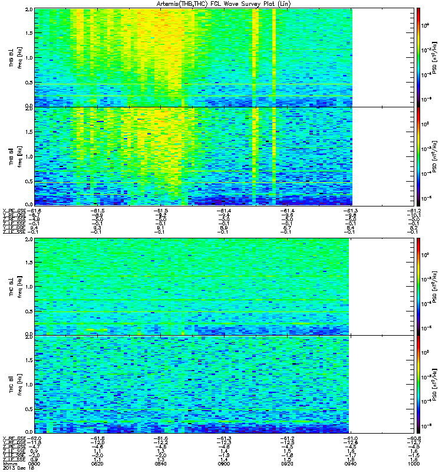Screen dimensions: 442x472
Task: Click the color bar of the THB B⊥ panel
Action: click(418, 57)
